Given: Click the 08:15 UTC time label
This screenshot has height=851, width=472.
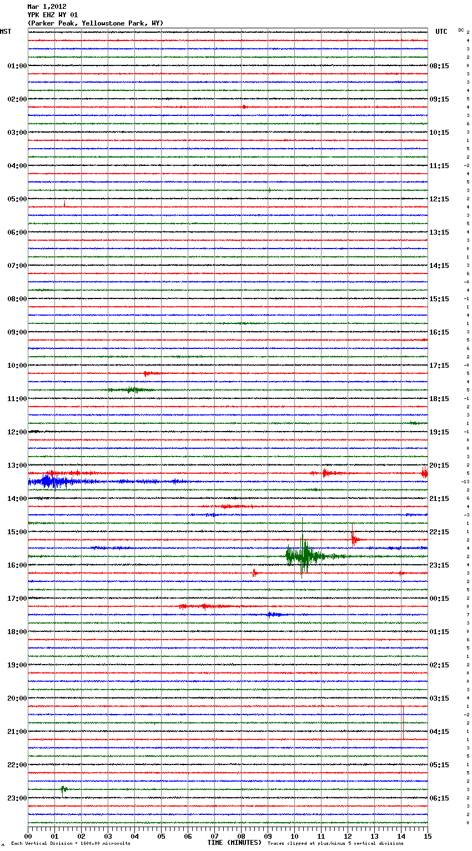Looking at the screenshot, I should [x=439, y=66].
